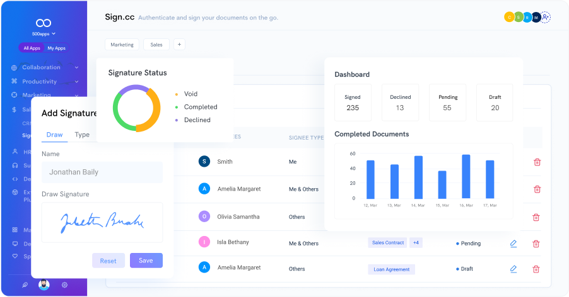Screen dimensions: 569x297
Task: Switch to the Type signature tab
Action: [82, 135]
